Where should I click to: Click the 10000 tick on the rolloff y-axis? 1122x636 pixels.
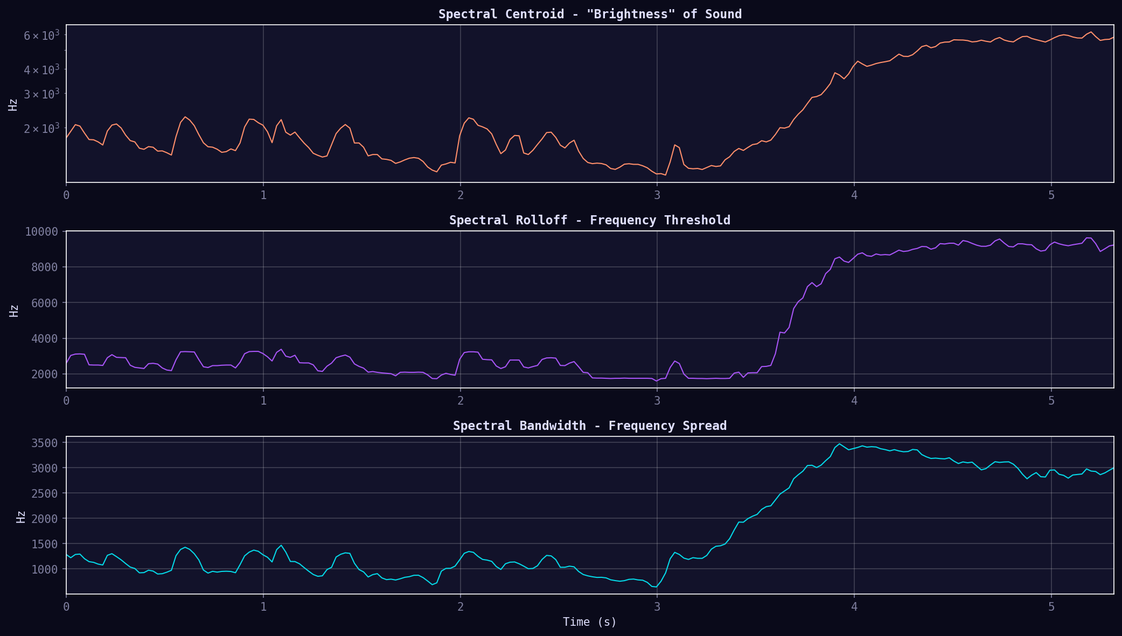41,232
